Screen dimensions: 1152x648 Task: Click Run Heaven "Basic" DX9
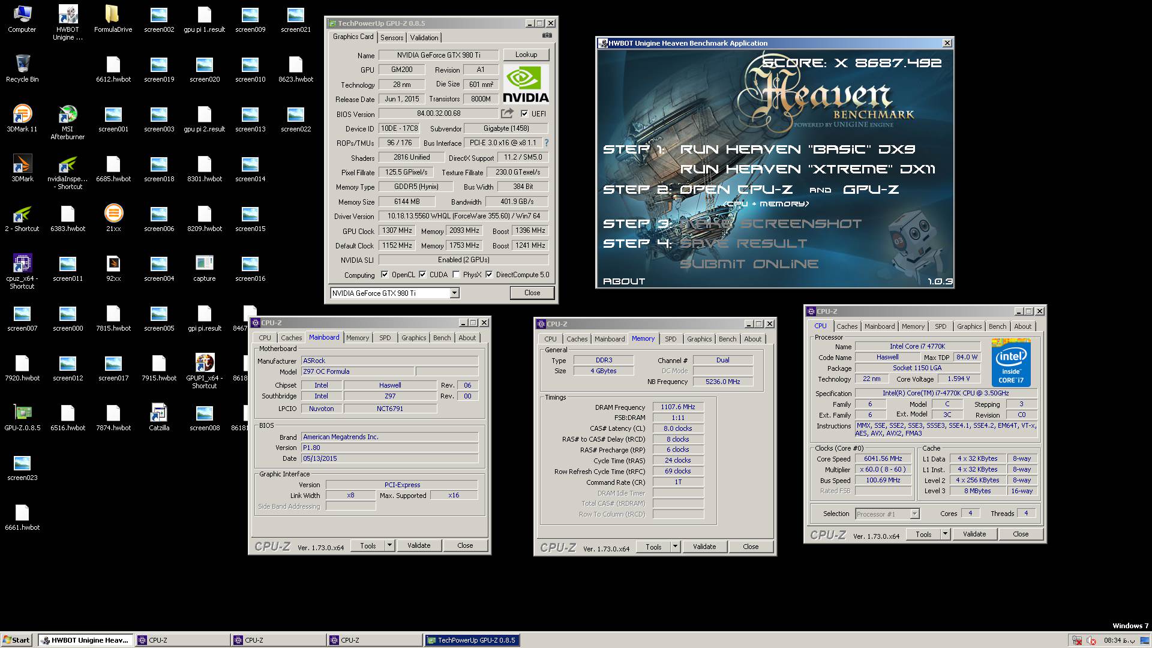798,149
